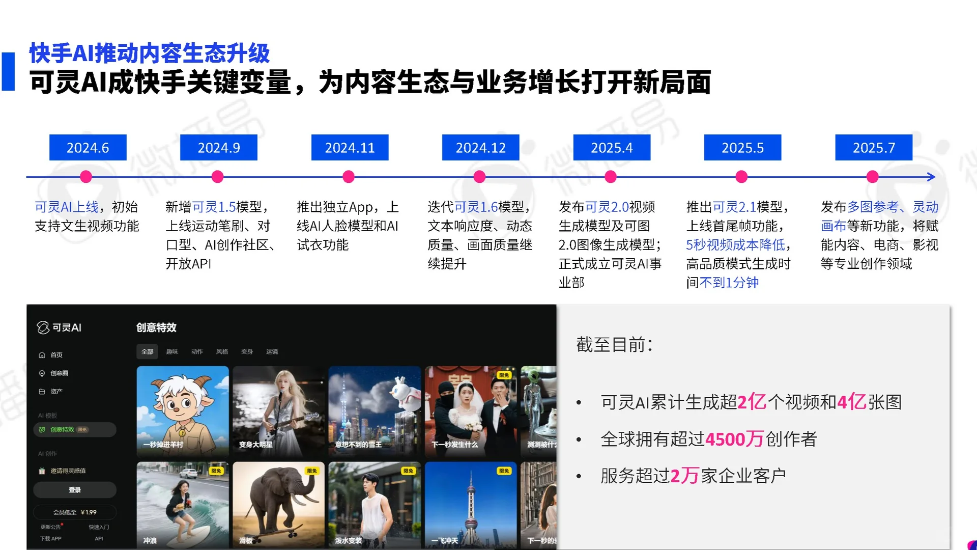The width and height of the screenshot is (977, 550).
Task: Select the 全部 filter tab
Action: [x=148, y=351]
